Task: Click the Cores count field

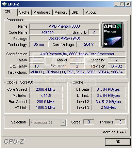Action: pyautogui.click(x=89, y=122)
